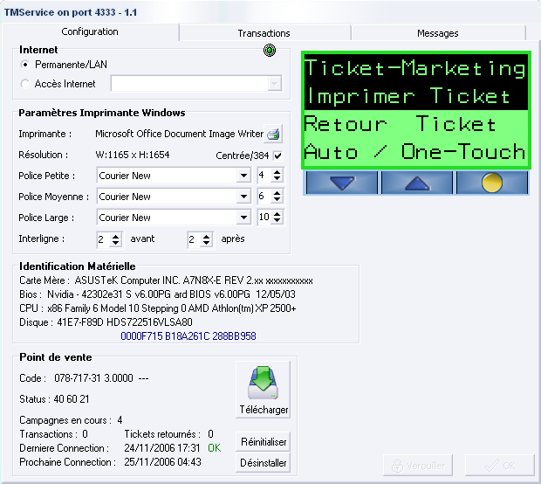Switch to the Transactions tab
Image resolution: width=541 pixels, height=484 pixels.
coord(264,33)
